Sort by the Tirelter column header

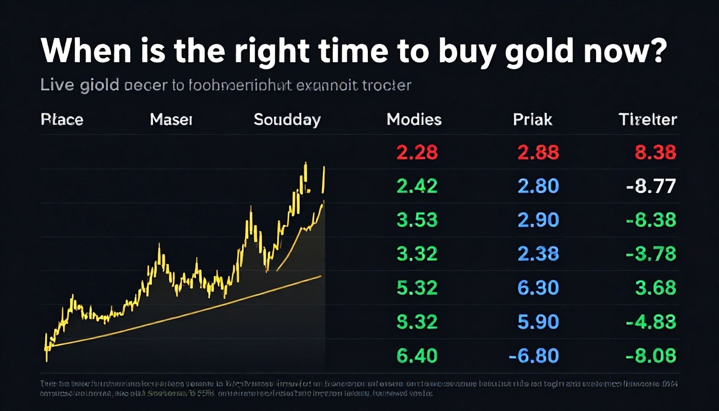pyautogui.click(x=648, y=120)
